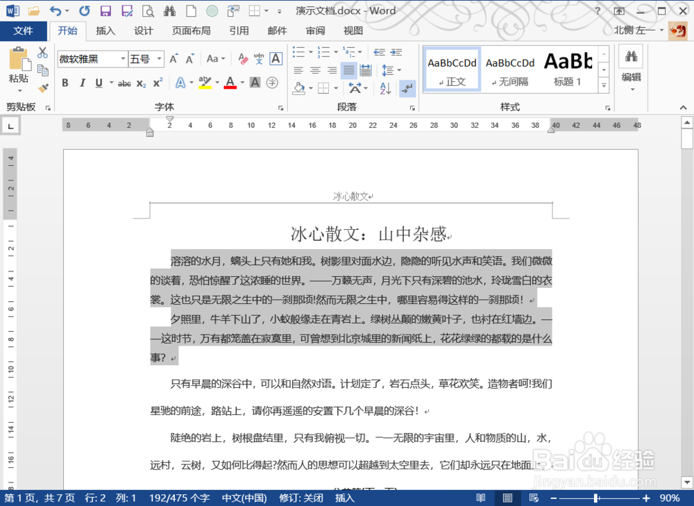
Task: Click the Paste clipboard icon
Action: 20,59
